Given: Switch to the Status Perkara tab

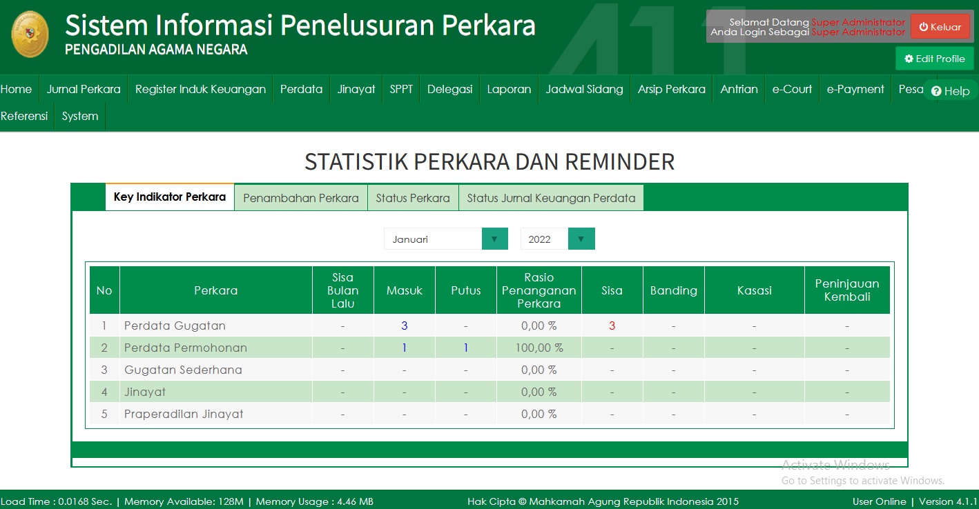Looking at the screenshot, I should [413, 197].
